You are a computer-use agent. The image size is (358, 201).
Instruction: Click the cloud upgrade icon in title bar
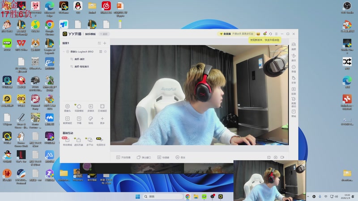(x=264, y=34)
